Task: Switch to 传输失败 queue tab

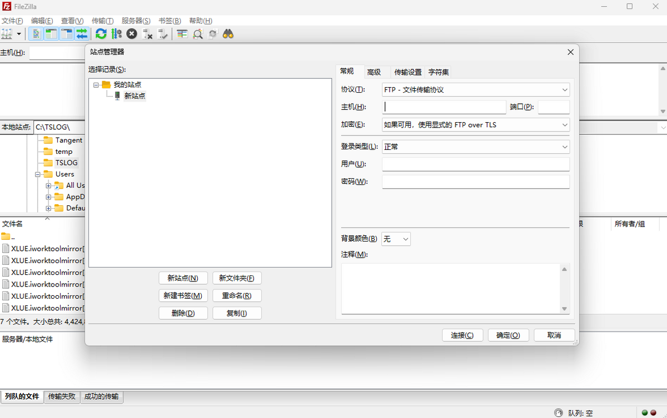Action: (62, 396)
